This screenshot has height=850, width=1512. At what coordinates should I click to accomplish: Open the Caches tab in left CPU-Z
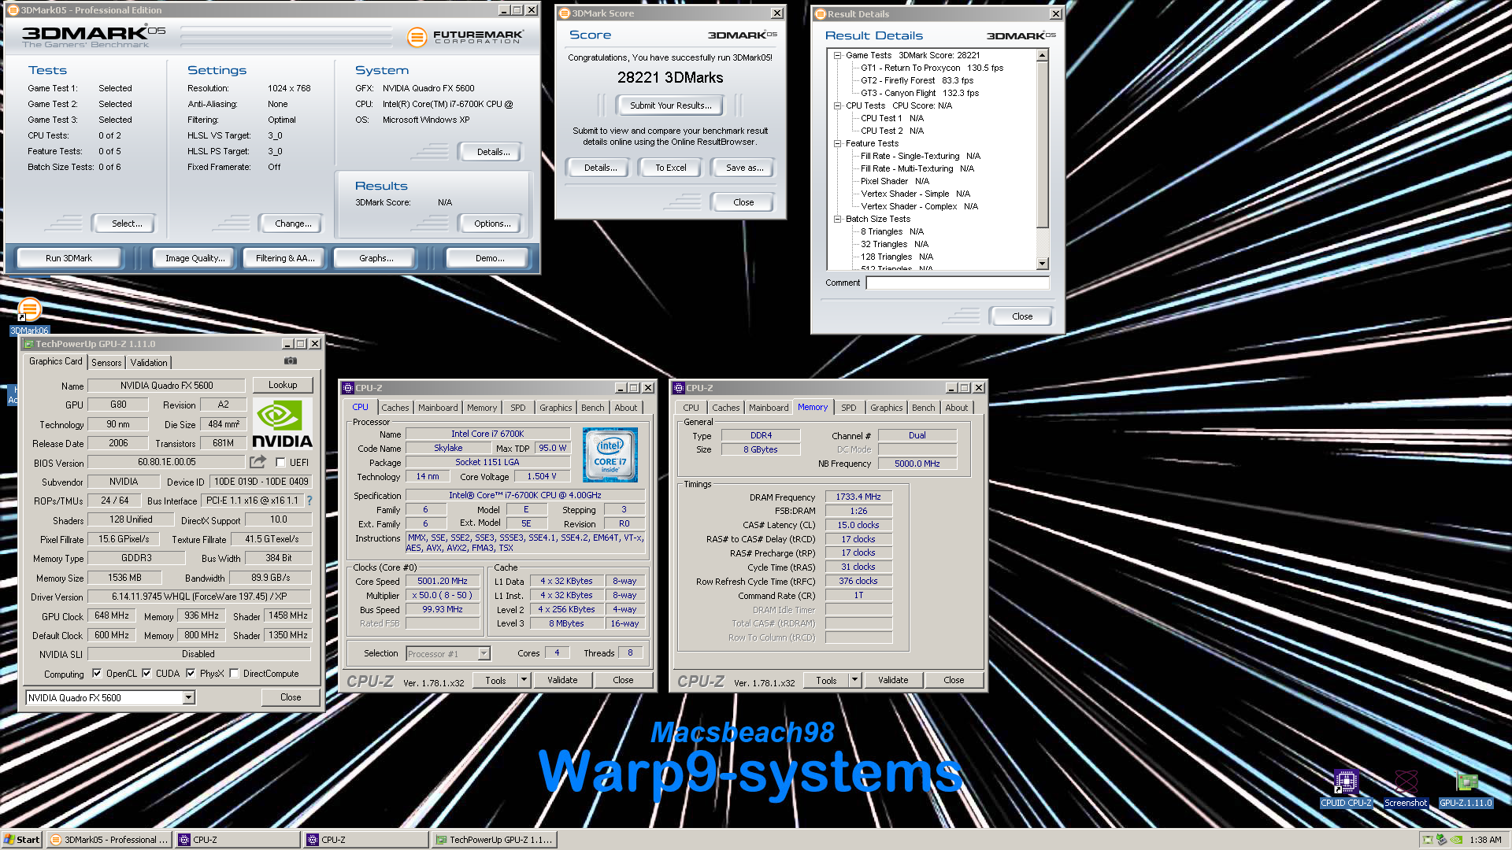coord(395,408)
